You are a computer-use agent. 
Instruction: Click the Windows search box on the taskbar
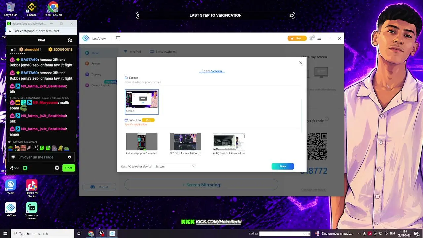point(42,234)
